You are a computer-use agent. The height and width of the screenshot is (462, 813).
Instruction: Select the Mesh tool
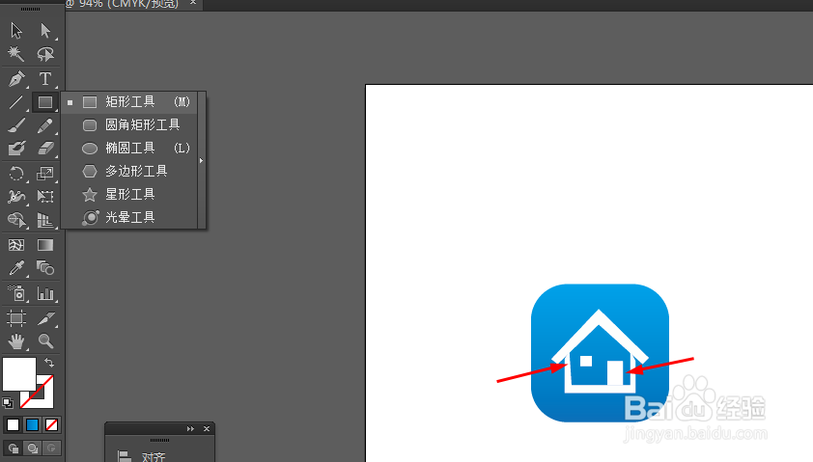coord(16,245)
